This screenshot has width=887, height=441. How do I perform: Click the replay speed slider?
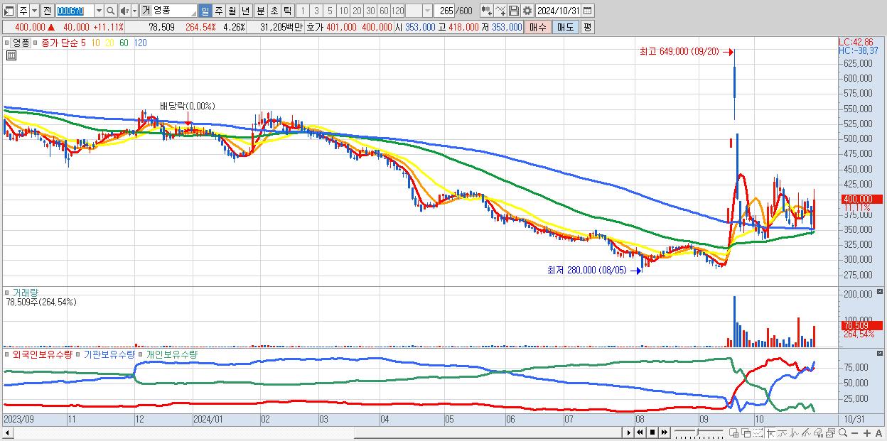[699, 432]
